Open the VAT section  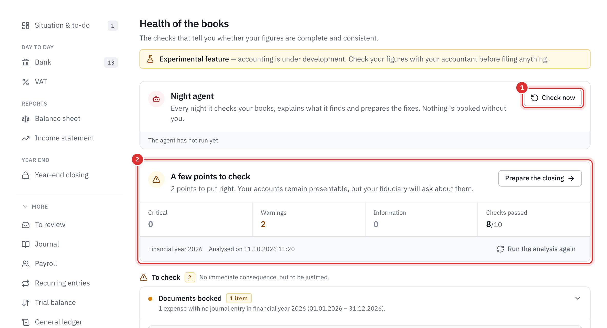pos(70,82)
